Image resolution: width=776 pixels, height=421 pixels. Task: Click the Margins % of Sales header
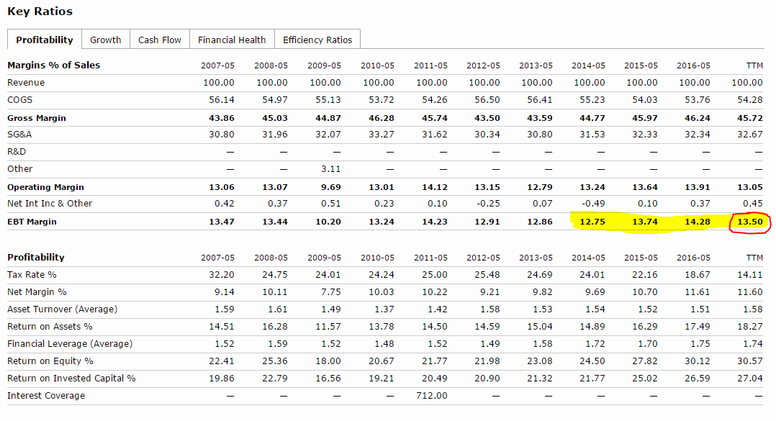coord(54,65)
